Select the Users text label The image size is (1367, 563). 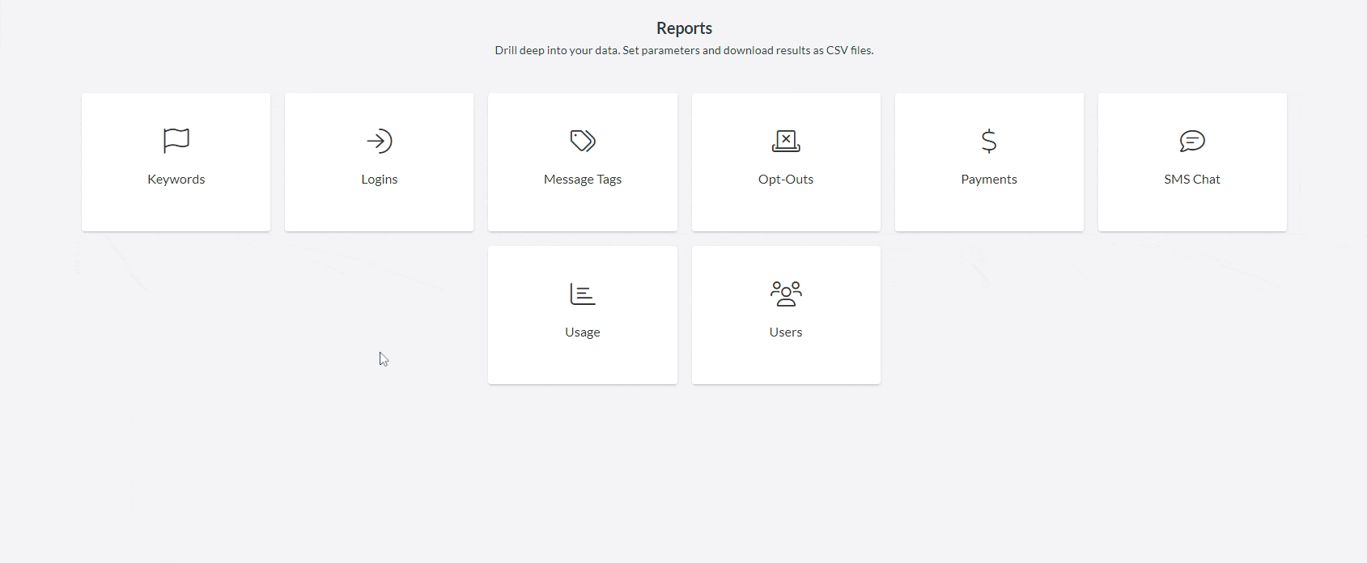(x=786, y=332)
